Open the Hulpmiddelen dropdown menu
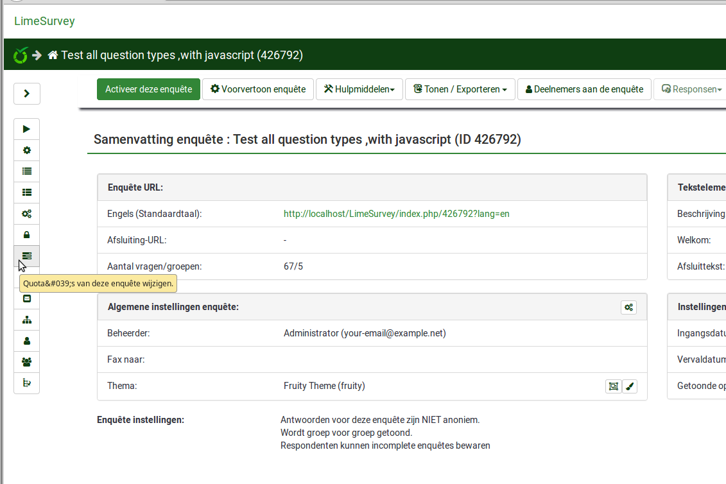The height and width of the screenshot is (484, 726). click(x=359, y=89)
